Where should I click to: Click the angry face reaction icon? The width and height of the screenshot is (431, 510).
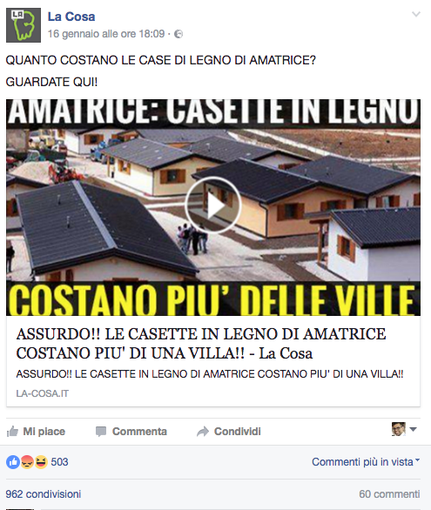coord(27,462)
